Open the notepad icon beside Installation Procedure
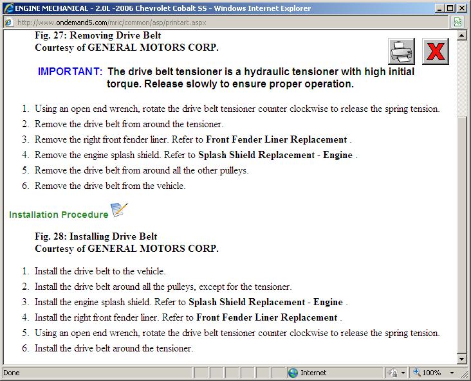471x381 pixels. click(x=119, y=210)
